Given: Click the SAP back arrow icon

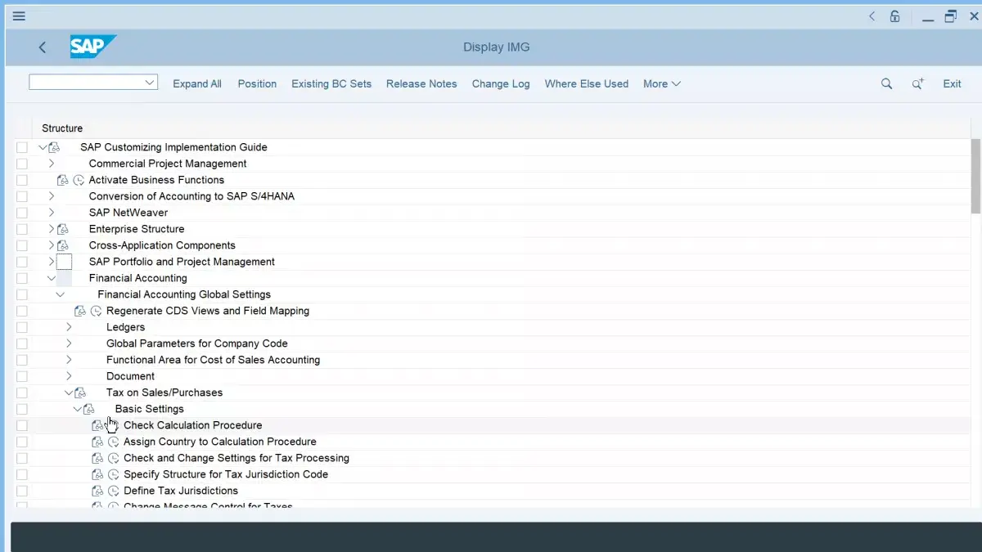Looking at the screenshot, I should (43, 47).
